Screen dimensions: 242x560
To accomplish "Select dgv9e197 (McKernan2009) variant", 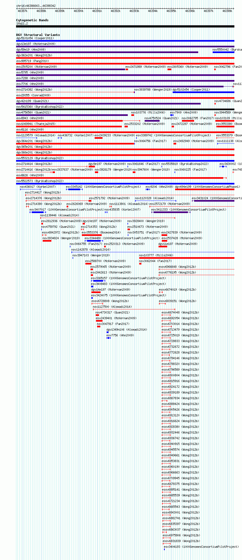I will click(x=92, y=167).
